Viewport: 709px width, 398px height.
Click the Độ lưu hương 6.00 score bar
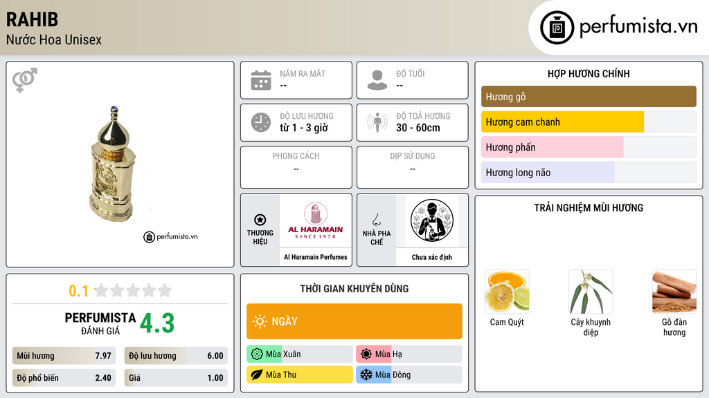pos(176,356)
